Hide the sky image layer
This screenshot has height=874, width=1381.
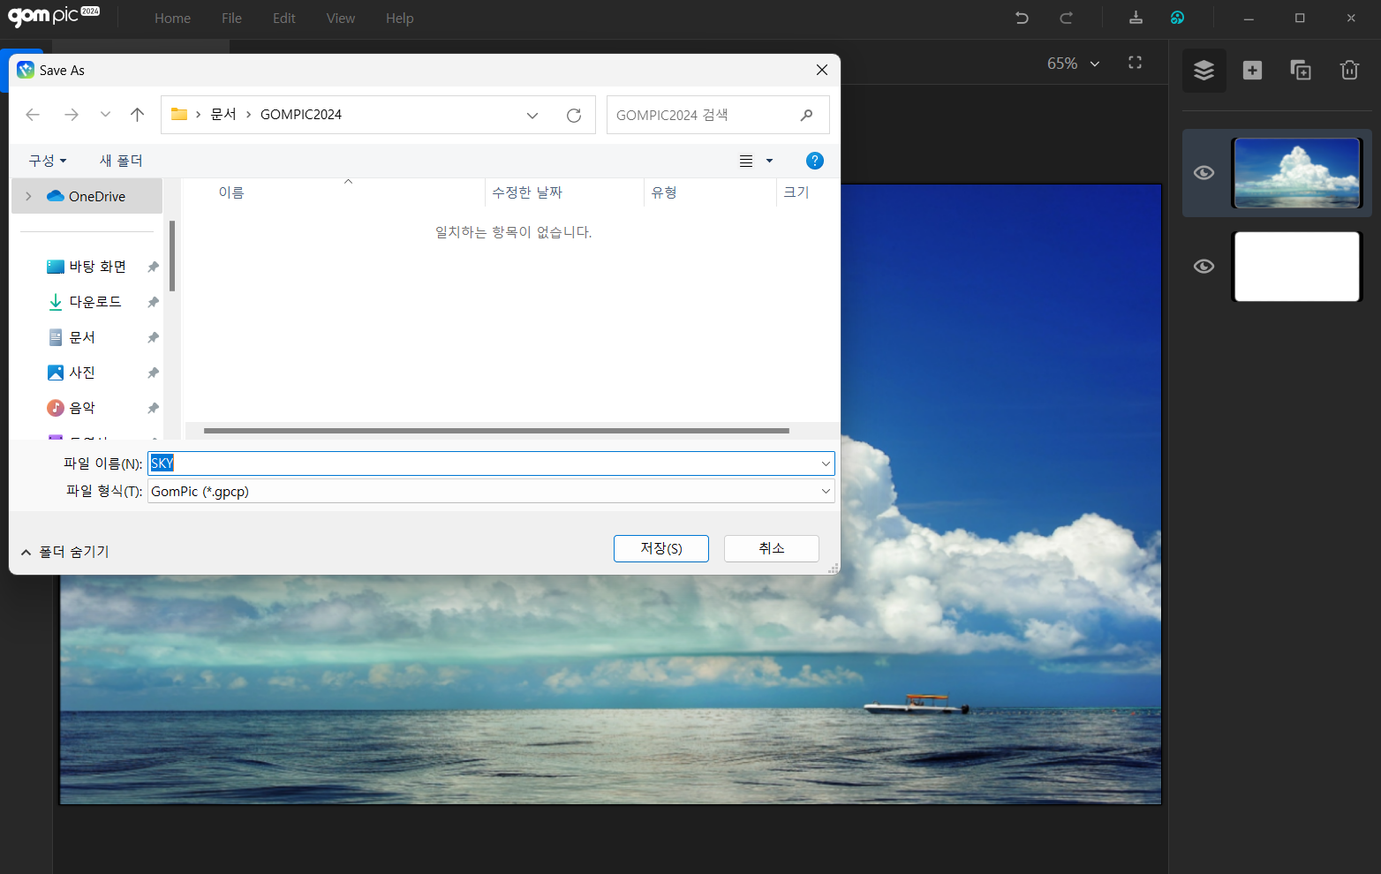tap(1204, 173)
